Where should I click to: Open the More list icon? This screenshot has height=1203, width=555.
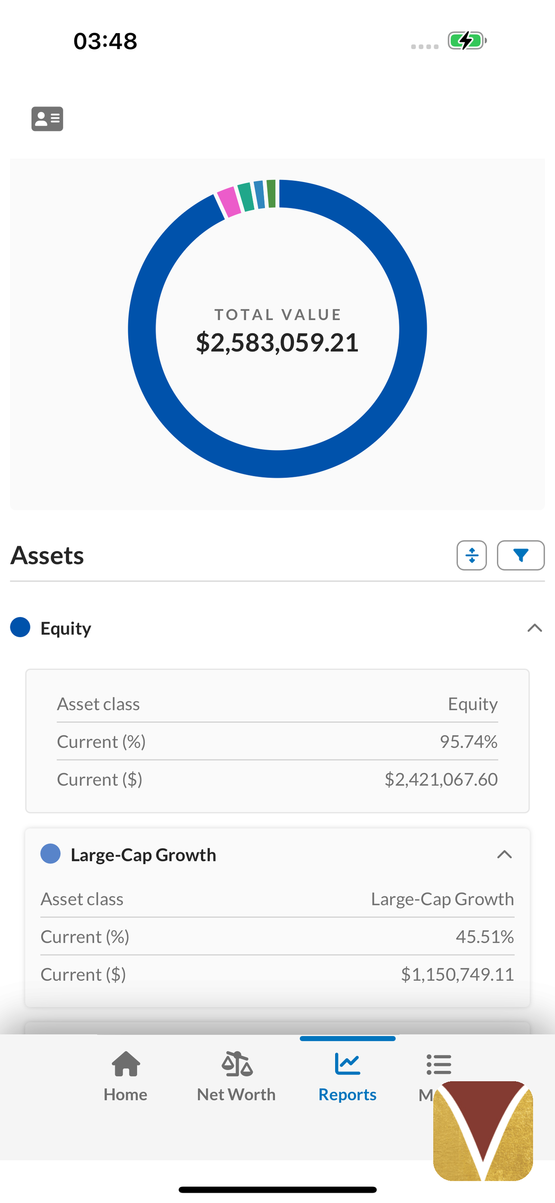click(x=439, y=1064)
